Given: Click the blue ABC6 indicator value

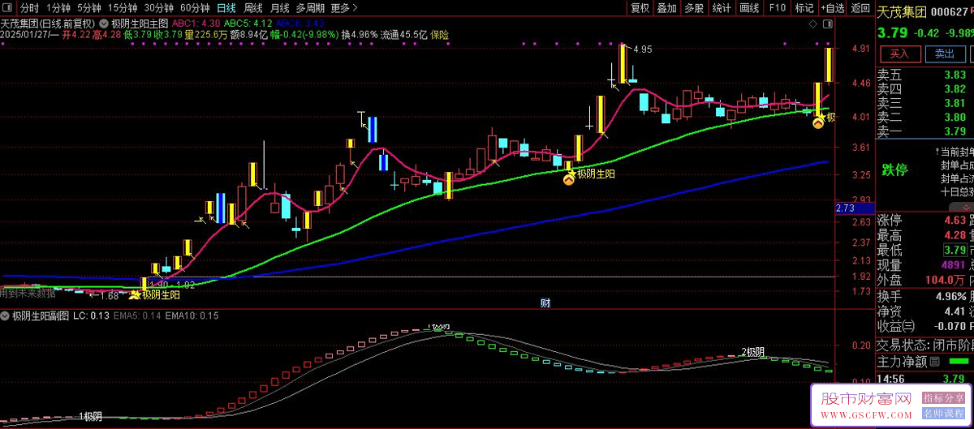Looking at the screenshot, I should pyautogui.click(x=301, y=24).
